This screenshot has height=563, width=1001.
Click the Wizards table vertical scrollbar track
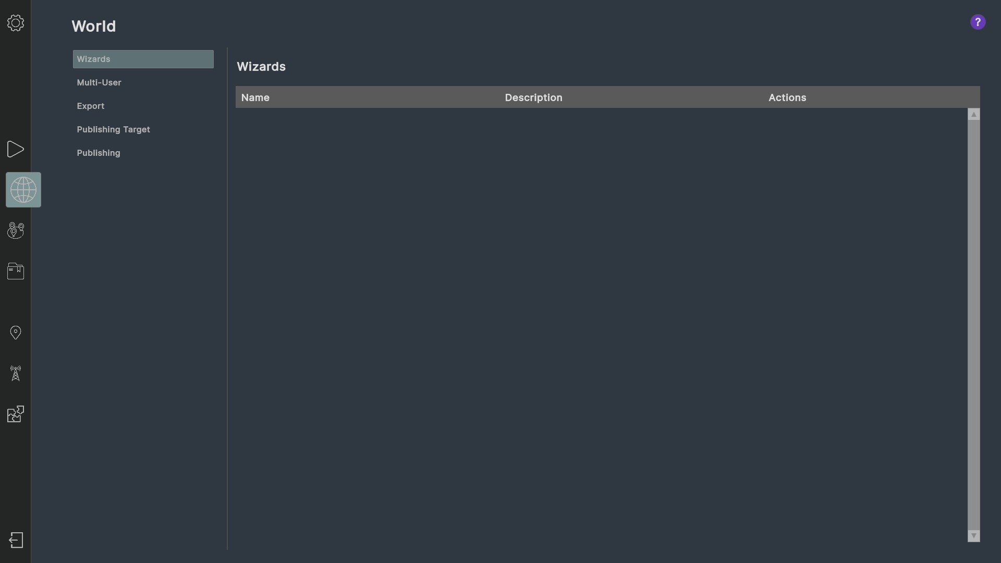point(973,325)
